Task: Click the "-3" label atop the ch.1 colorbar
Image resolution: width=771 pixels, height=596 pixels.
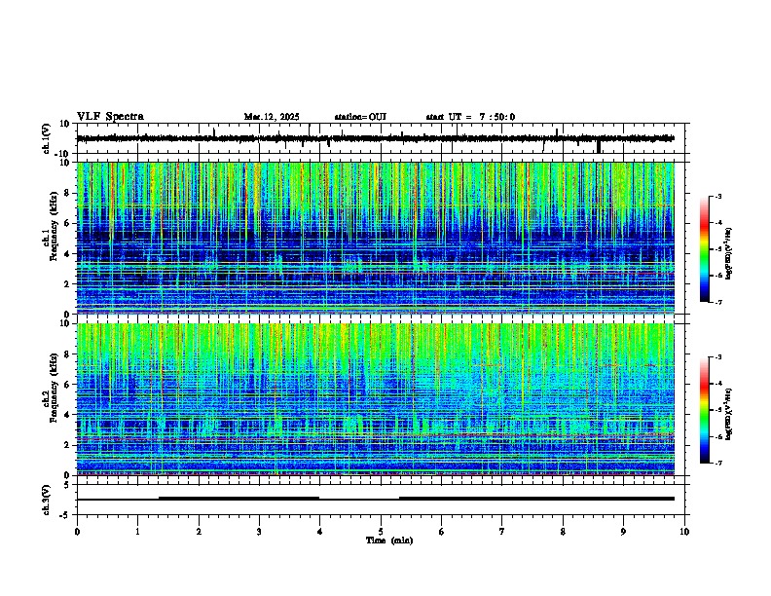Action: (x=717, y=196)
